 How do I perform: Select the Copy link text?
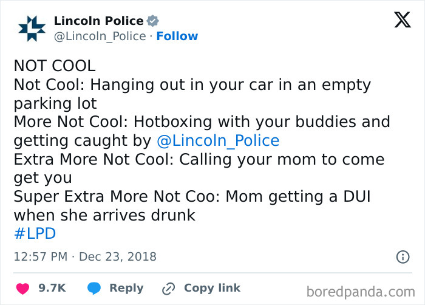(x=212, y=289)
